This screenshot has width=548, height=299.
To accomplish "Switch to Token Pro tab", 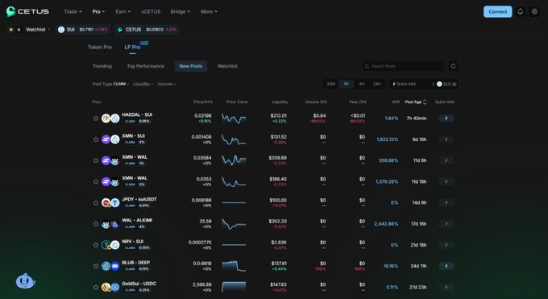I will 100,48.
